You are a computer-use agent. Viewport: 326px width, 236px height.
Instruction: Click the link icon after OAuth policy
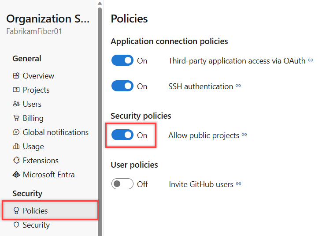[x=311, y=61]
